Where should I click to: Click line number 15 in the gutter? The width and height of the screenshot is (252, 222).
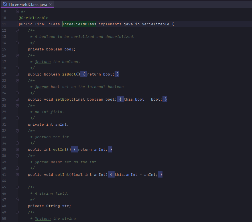coord(4,49)
